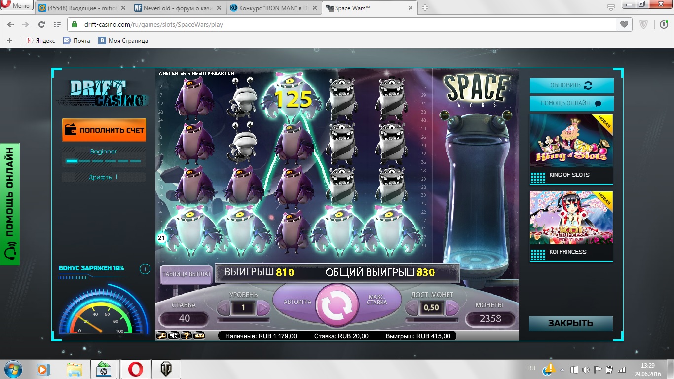Select the Space Wars tab
Viewport: 674px width, 379px height.
(x=370, y=8)
